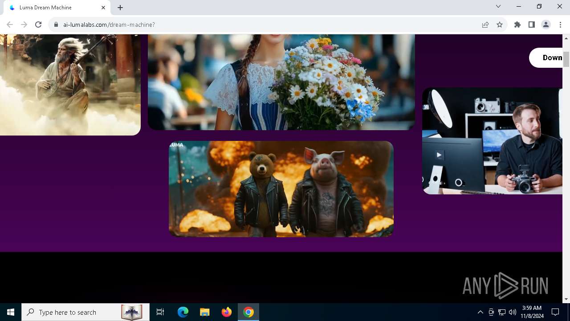Open the man holding camera image

(493, 141)
